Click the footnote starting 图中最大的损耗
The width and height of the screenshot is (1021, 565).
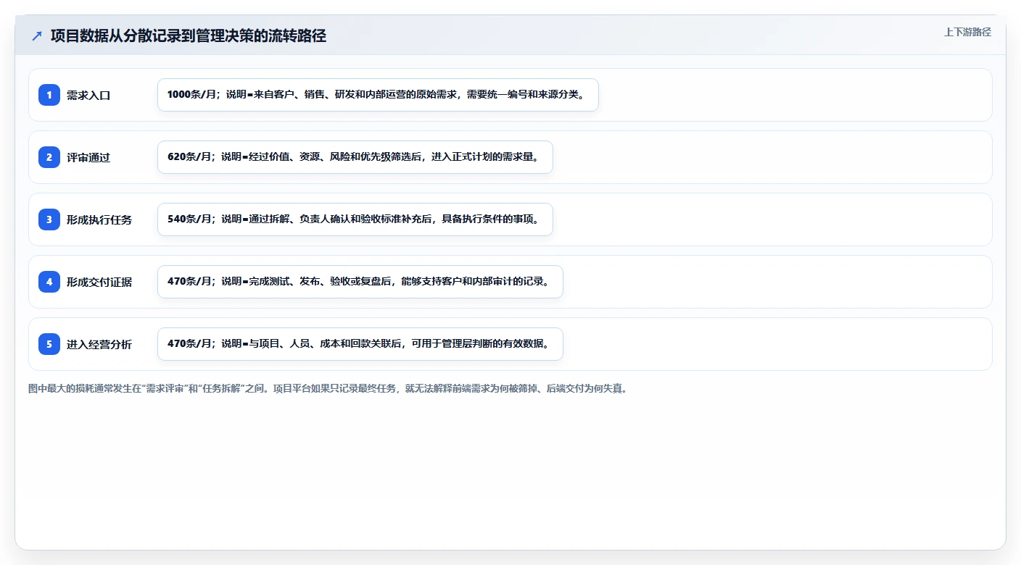(x=328, y=389)
